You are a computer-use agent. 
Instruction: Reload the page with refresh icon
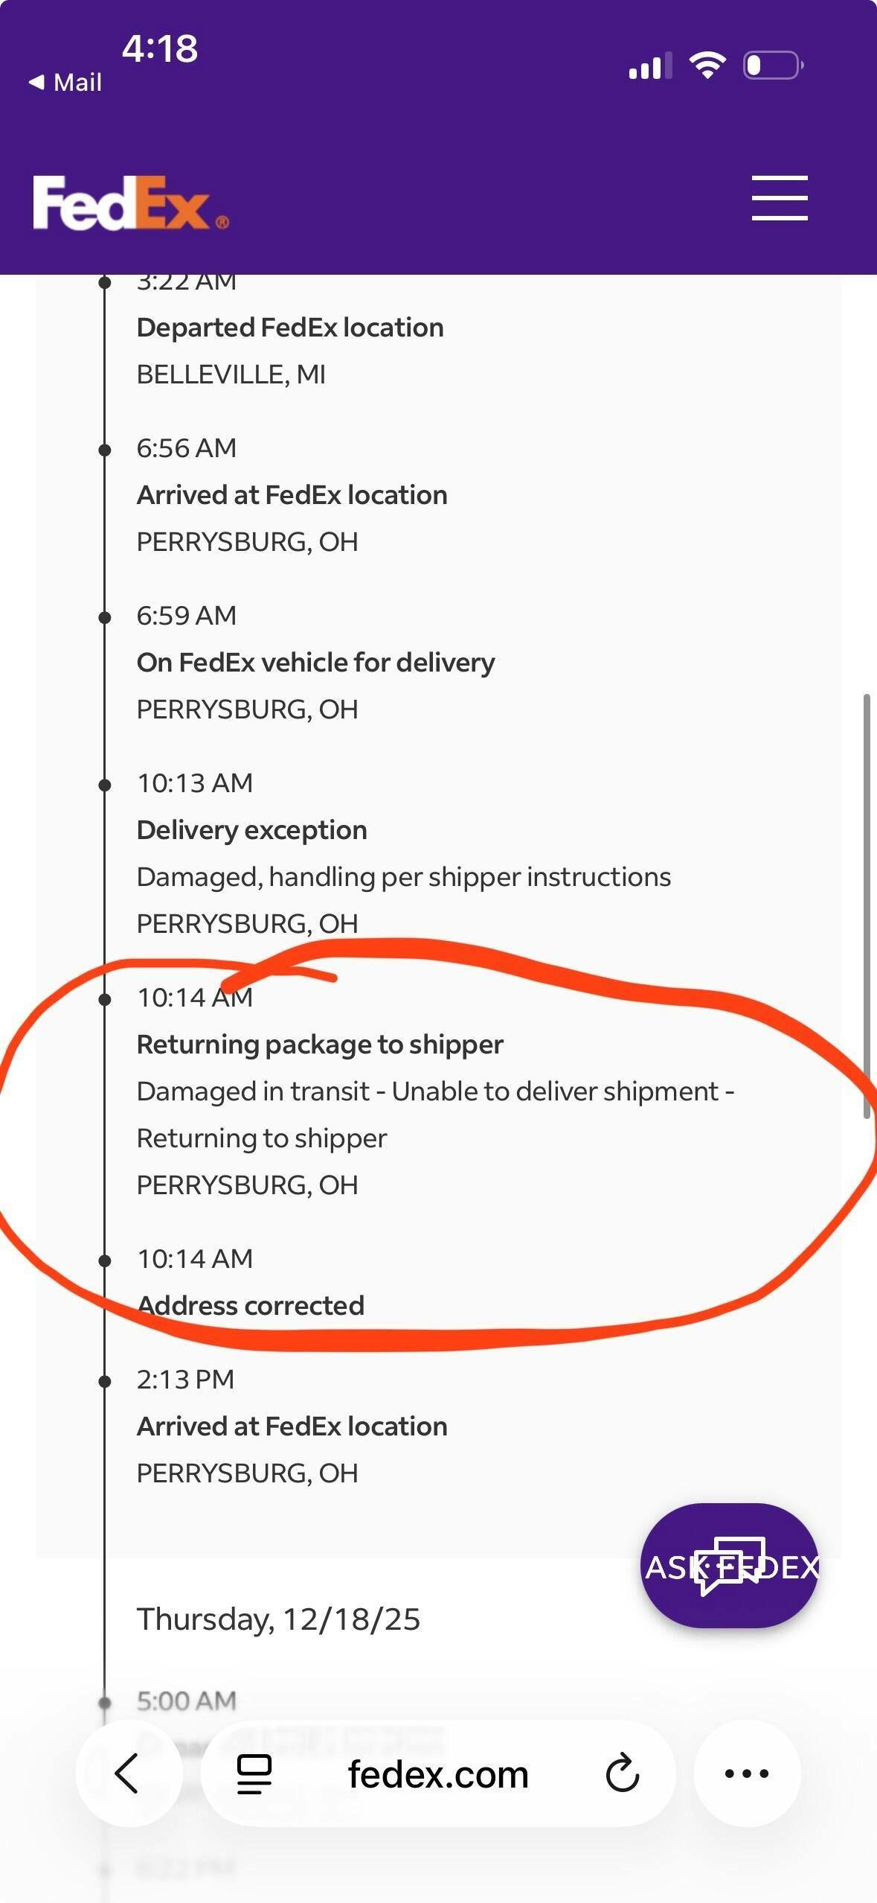[622, 1773]
